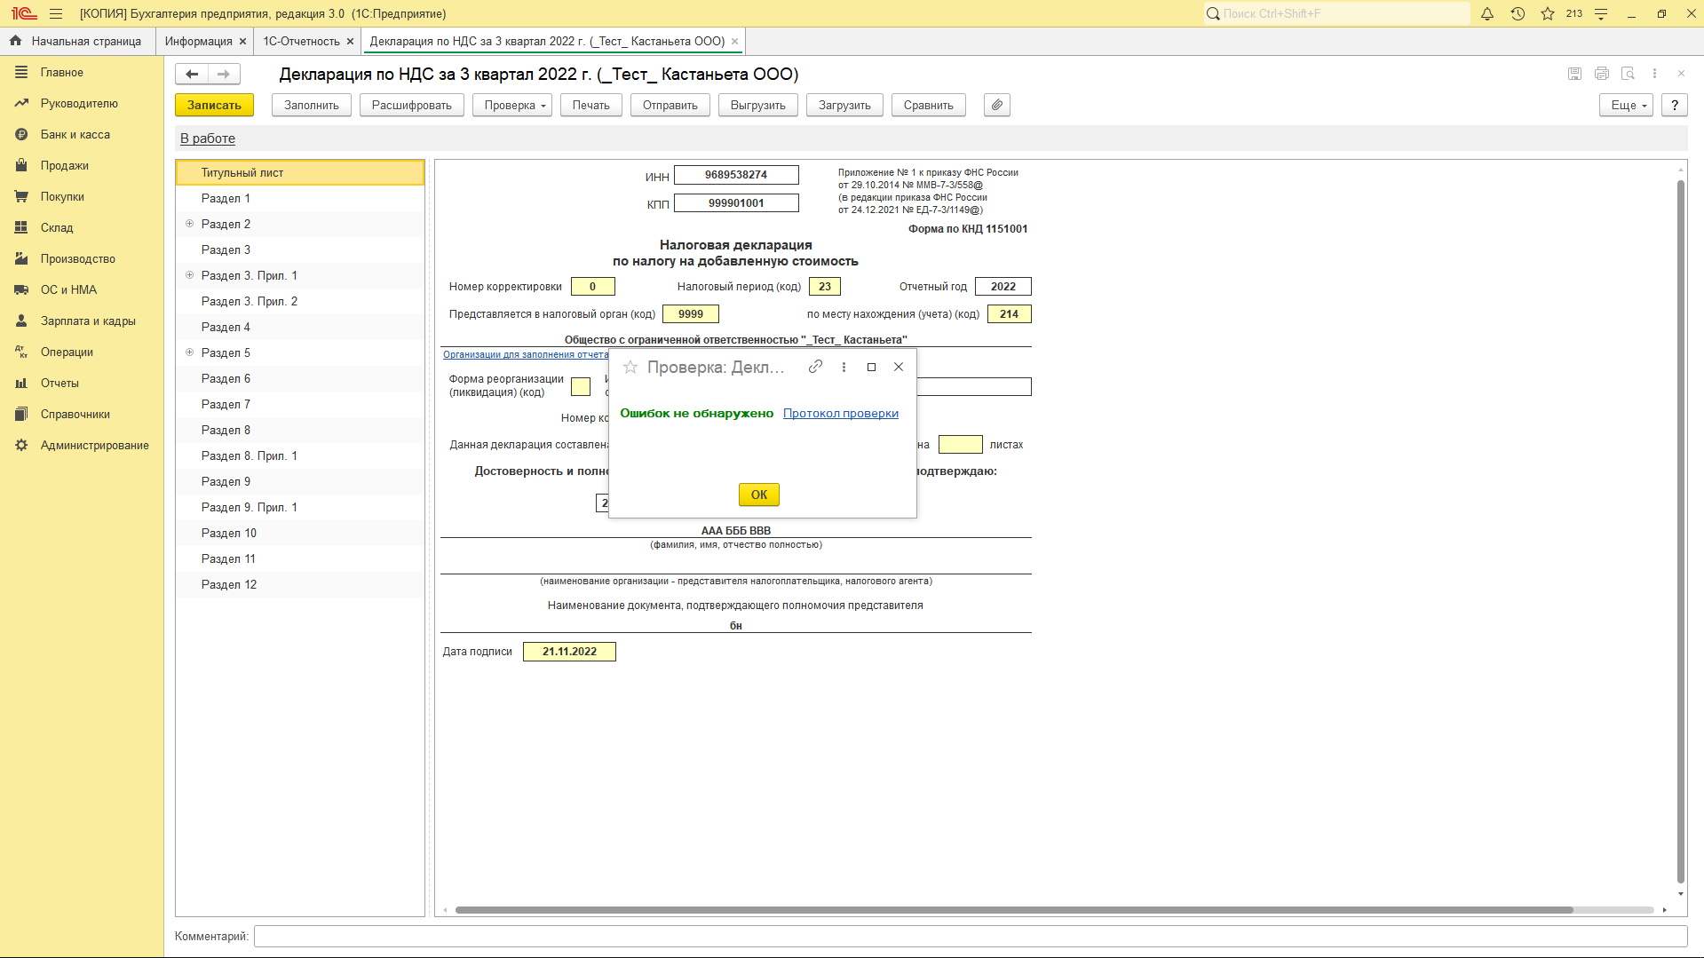Select Раздел 12 in section tree

point(300,584)
